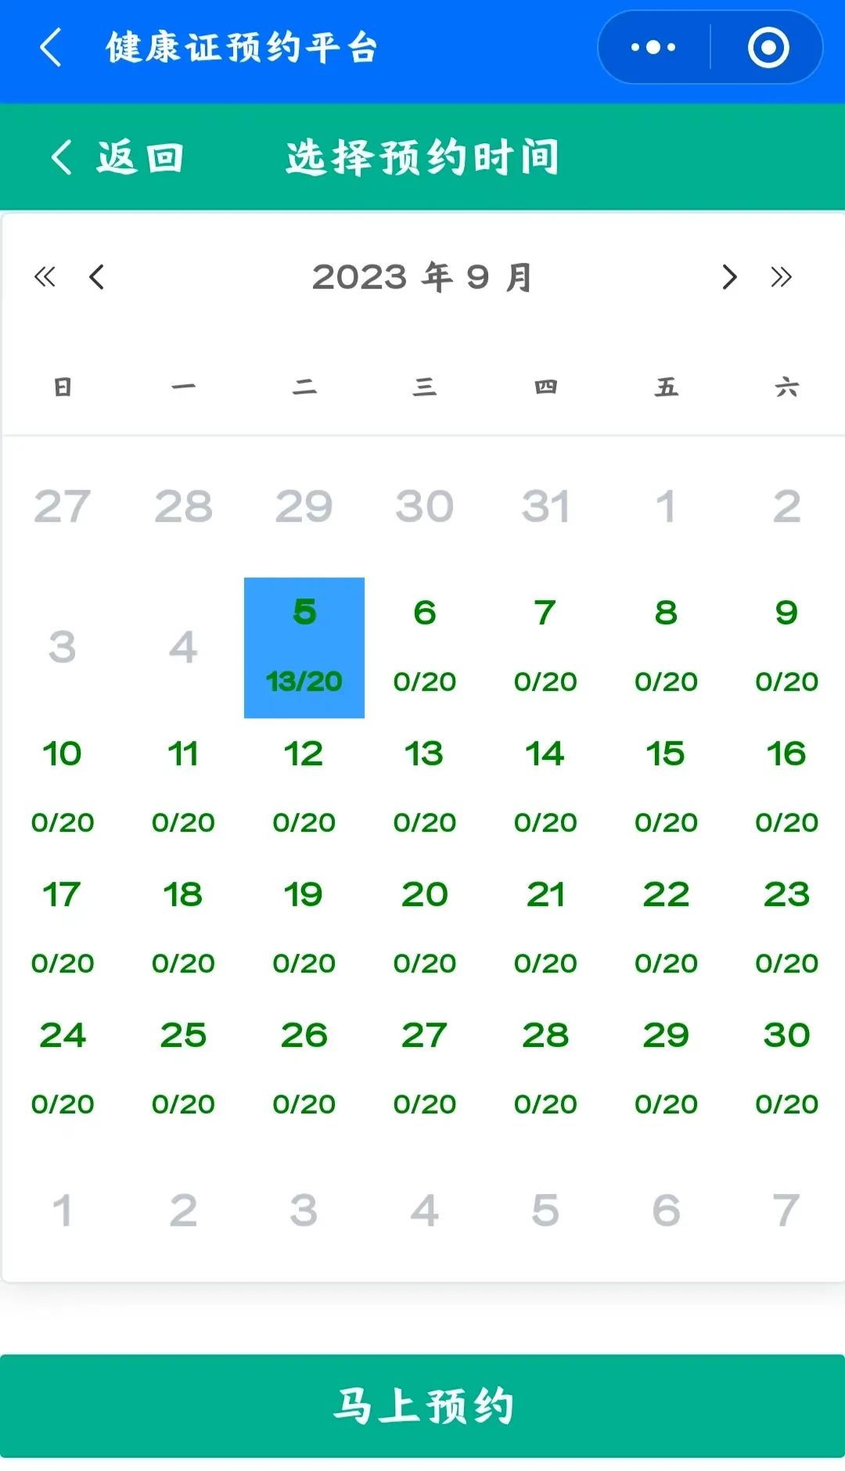Viewport: 845px width, 1471px height.
Task: Go to previous month arrow
Action: (x=96, y=276)
